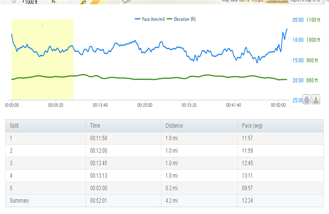
Task: Click the print chart icon
Action: 307,100
